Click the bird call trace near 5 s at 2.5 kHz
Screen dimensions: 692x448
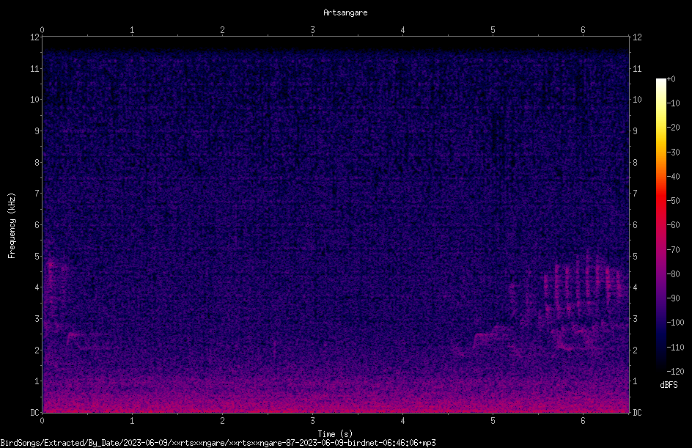[x=492, y=338]
